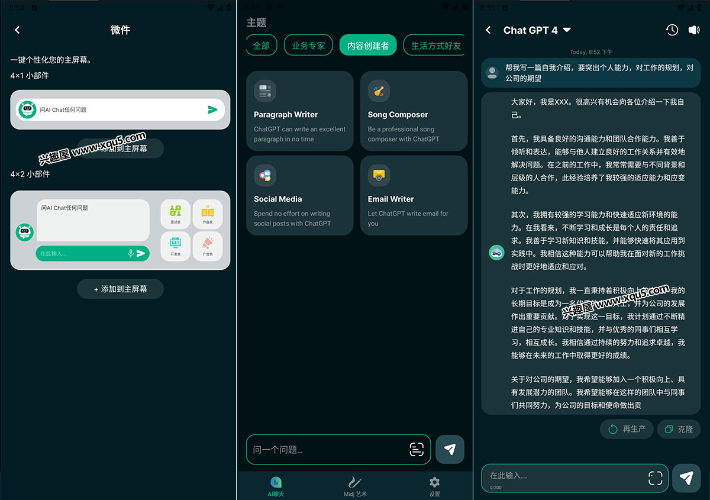Click 在此输入 field in 4×2 widget
The width and height of the screenshot is (710, 500).
(92, 253)
